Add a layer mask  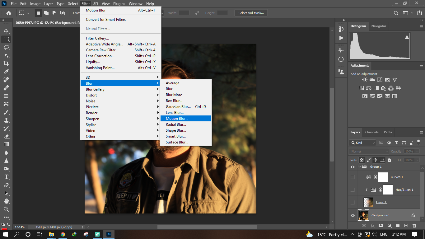point(381,226)
